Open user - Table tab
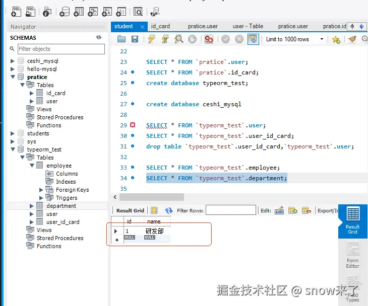Screen dimensions: 368x306 248,26
